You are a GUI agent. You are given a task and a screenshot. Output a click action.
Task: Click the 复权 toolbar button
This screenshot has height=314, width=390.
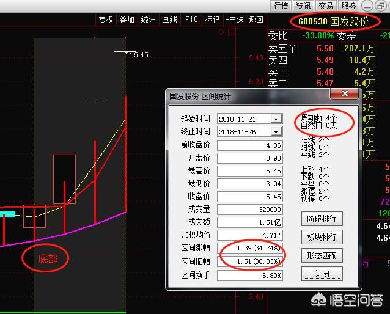(106, 20)
